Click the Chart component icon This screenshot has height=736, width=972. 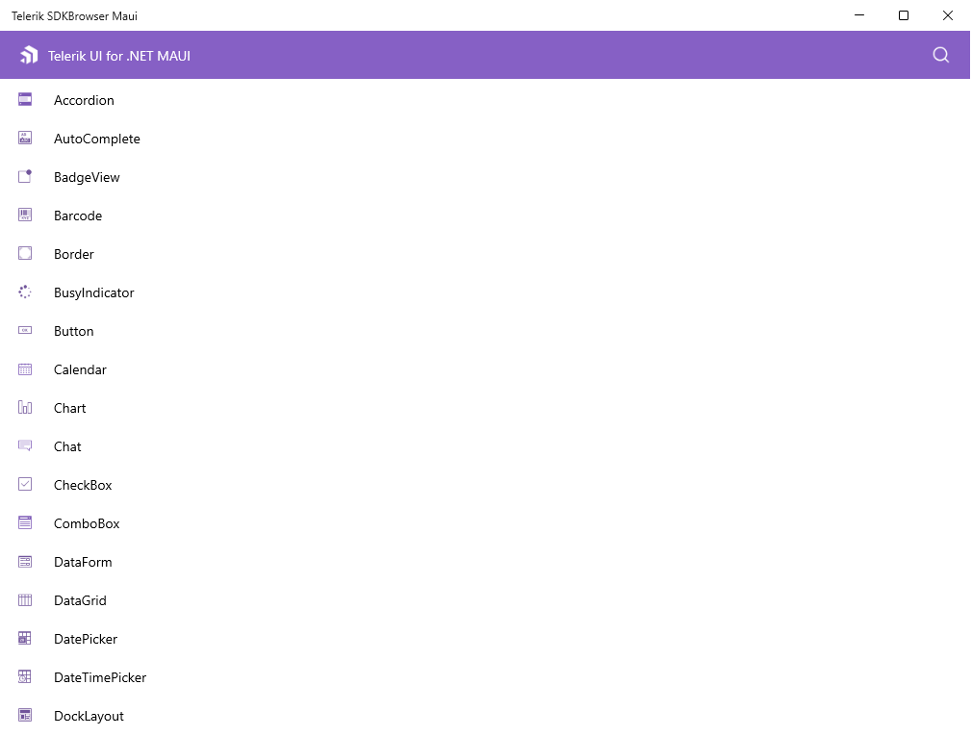[x=24, y=407]
